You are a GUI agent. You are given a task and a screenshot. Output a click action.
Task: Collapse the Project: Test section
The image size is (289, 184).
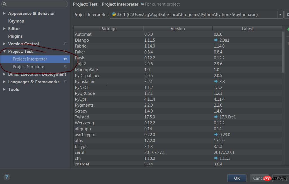(5, 51)
